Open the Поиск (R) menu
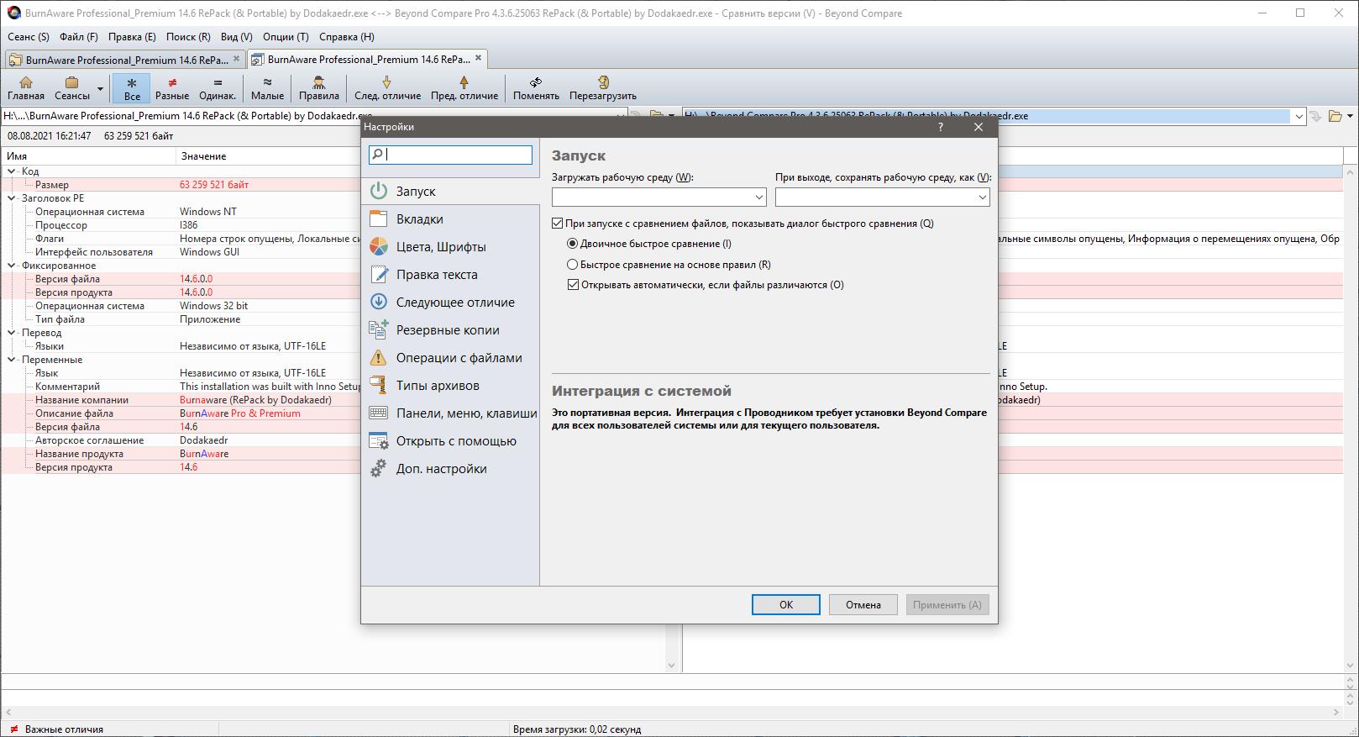This screenshot has width=1359, height=737. [x=188, y=37]
